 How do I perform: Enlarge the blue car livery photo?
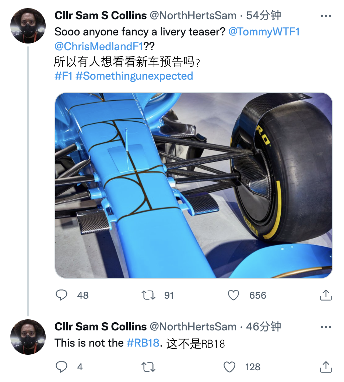pos(194,185)
